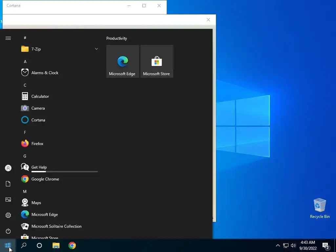This screenshot has height=252, width=336.
Task: Click the Get Help progress bar
Action: [65, 171]
